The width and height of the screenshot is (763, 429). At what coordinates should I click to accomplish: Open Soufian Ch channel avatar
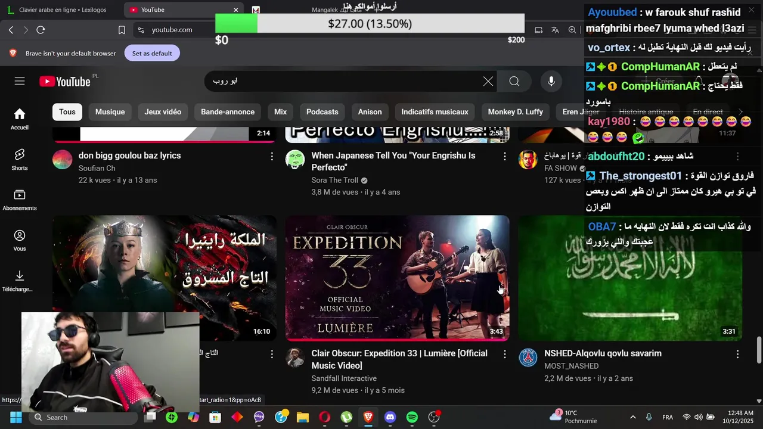pos(62,160)
